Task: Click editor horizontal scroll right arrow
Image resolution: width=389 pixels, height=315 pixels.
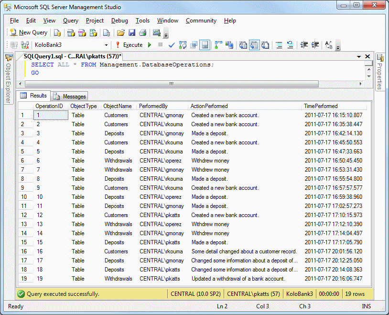Action: (361, 84)
